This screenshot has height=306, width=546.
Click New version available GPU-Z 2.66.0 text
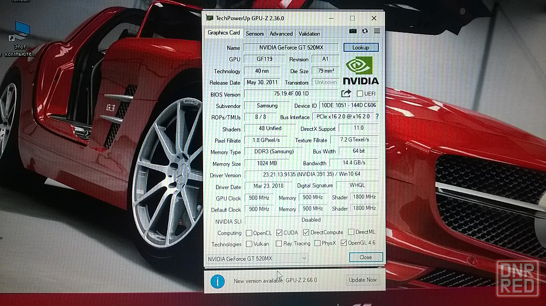coord(275,280)
